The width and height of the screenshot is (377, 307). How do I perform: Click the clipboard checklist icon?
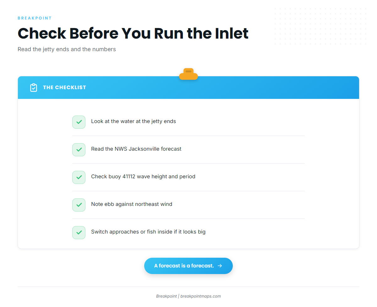34,88
